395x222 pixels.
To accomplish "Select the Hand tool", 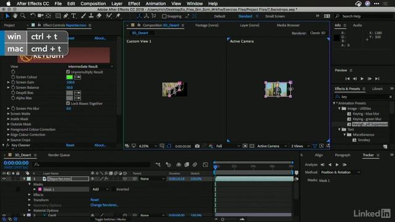I will (x=15, y=16).
